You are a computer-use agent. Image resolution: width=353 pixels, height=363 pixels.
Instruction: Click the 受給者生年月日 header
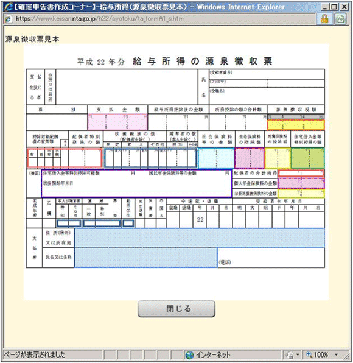(x=279, y=201)
